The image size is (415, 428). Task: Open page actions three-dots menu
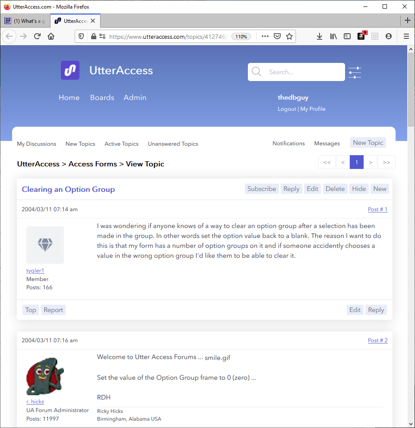point(265,36)
